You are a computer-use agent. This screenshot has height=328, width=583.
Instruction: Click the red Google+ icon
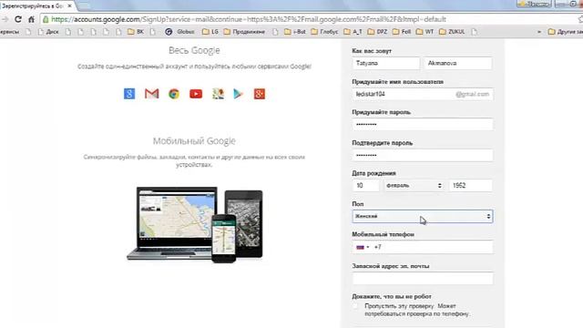pos(260,94)
